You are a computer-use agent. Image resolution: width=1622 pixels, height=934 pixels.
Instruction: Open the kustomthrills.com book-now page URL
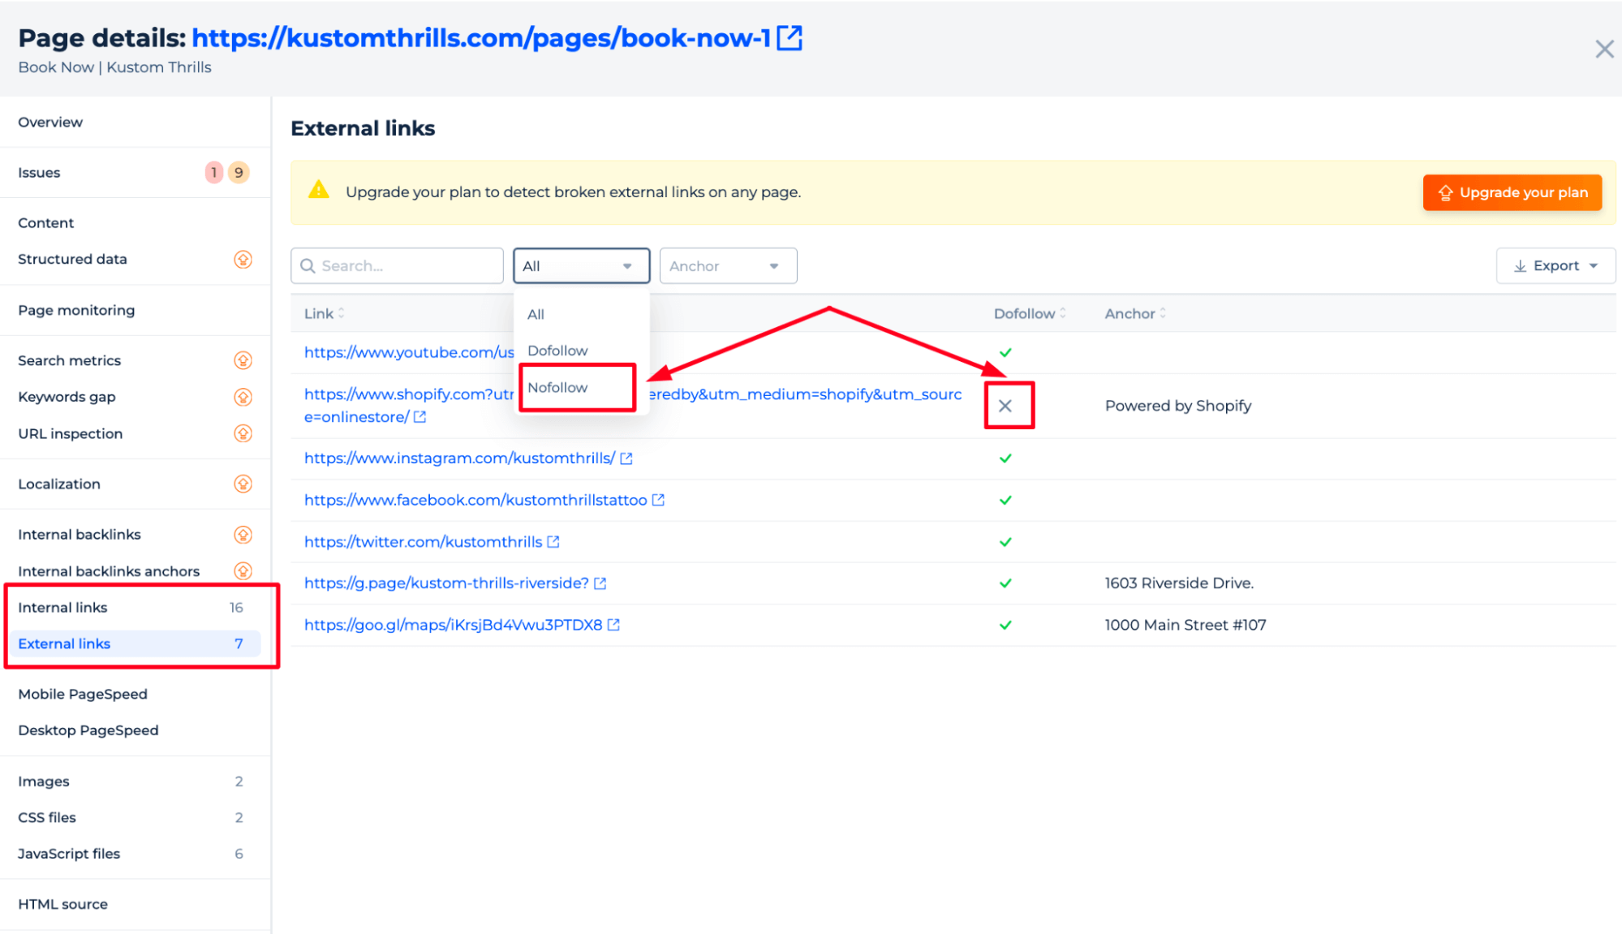point(481,37)
